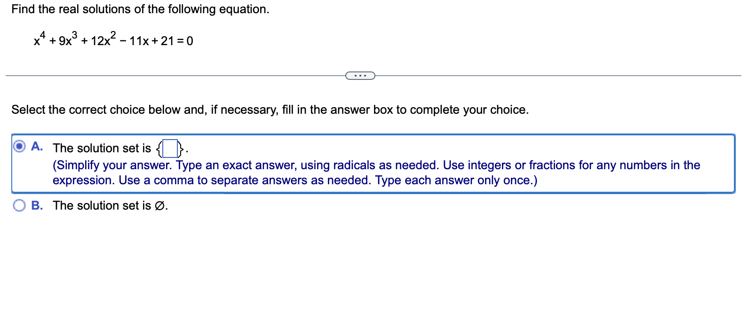Viewport: 748px width, 321px height.
Task: Click the 'Select the correct choice' instruction line
Action: (270, 110)
